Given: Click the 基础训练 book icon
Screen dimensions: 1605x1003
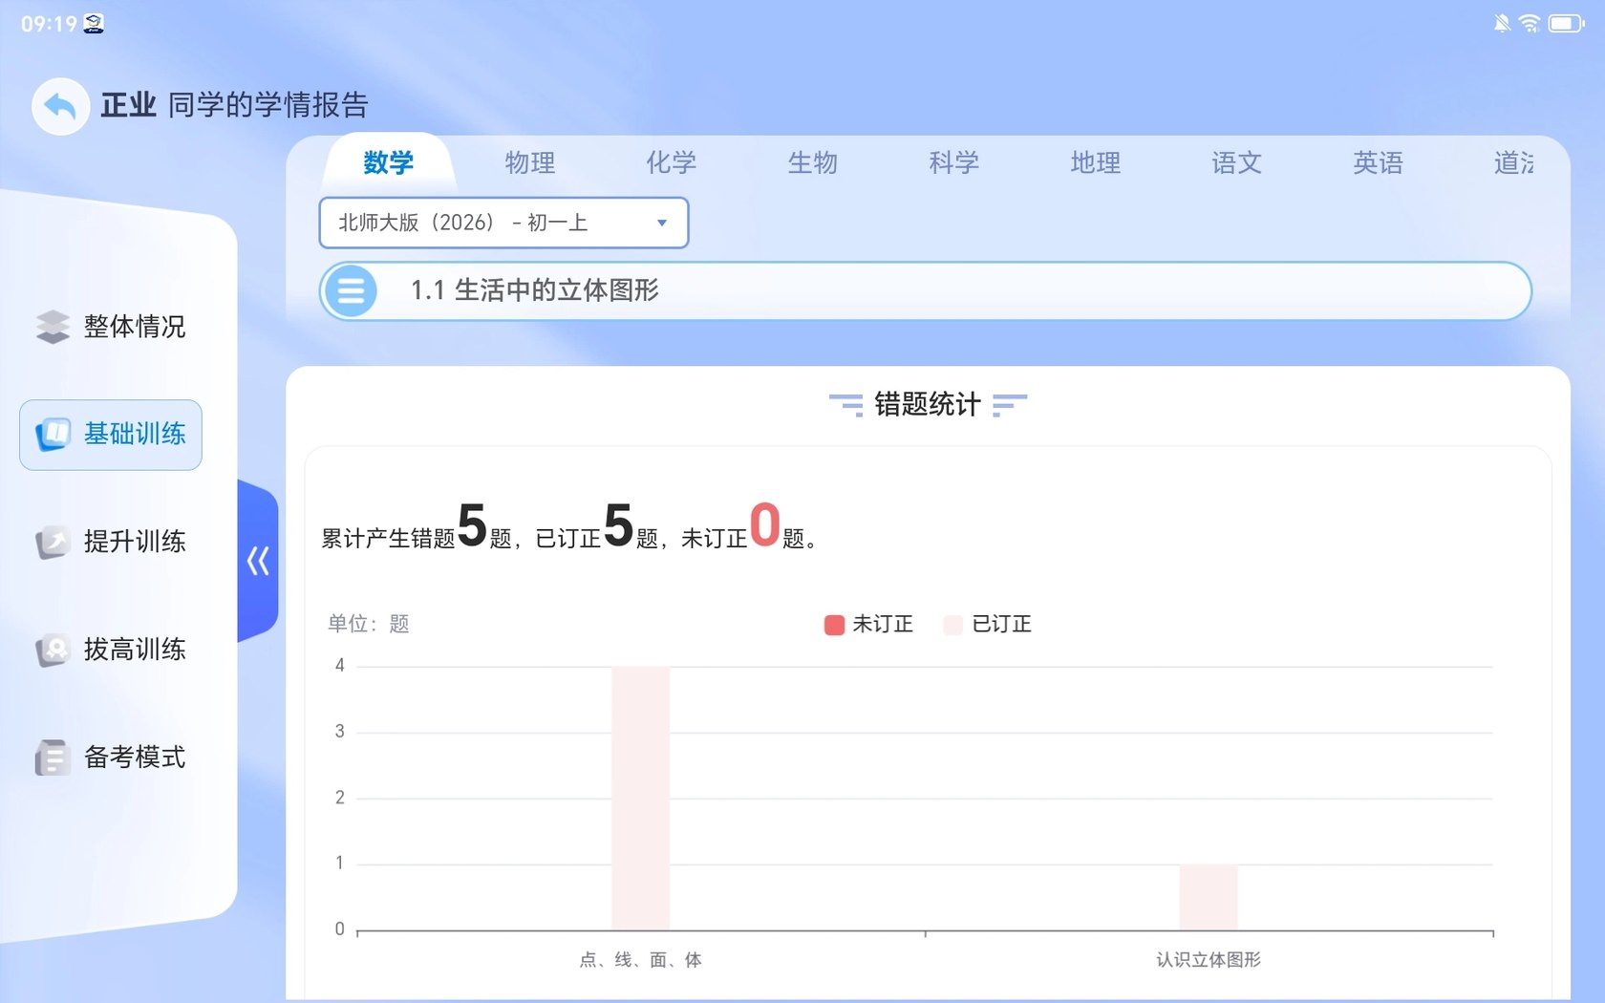Looking at the screenshot, I should [x=53, y=435].
